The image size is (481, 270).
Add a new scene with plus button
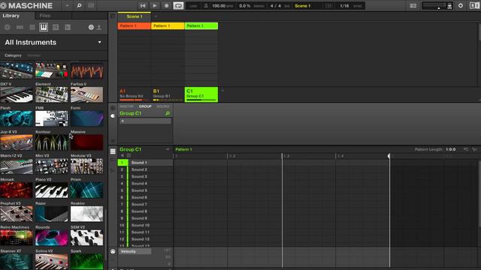[156, 16]
